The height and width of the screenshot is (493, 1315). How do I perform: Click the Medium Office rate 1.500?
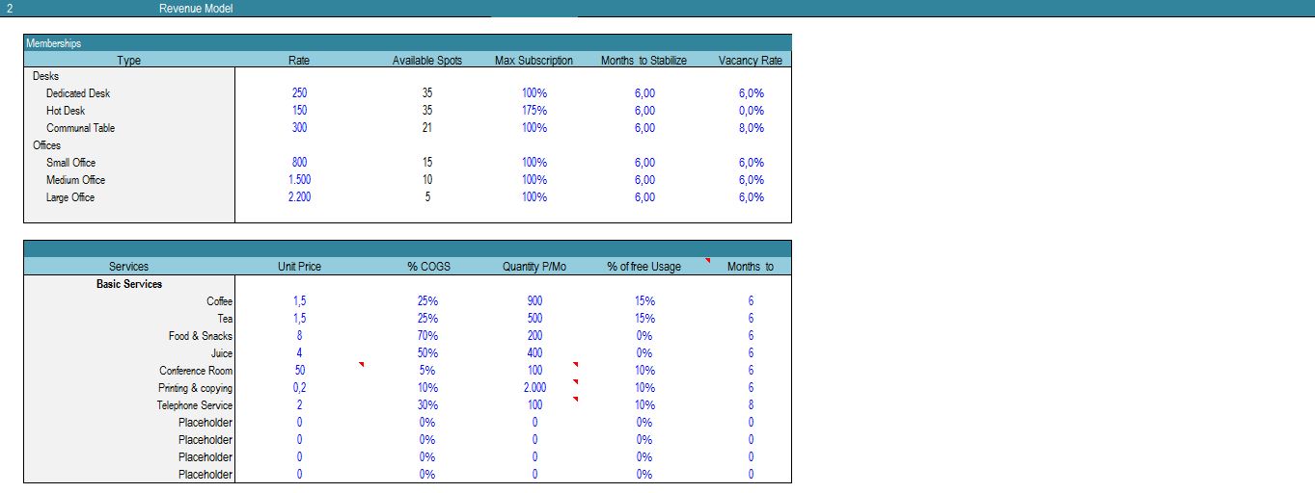[299, 180]
